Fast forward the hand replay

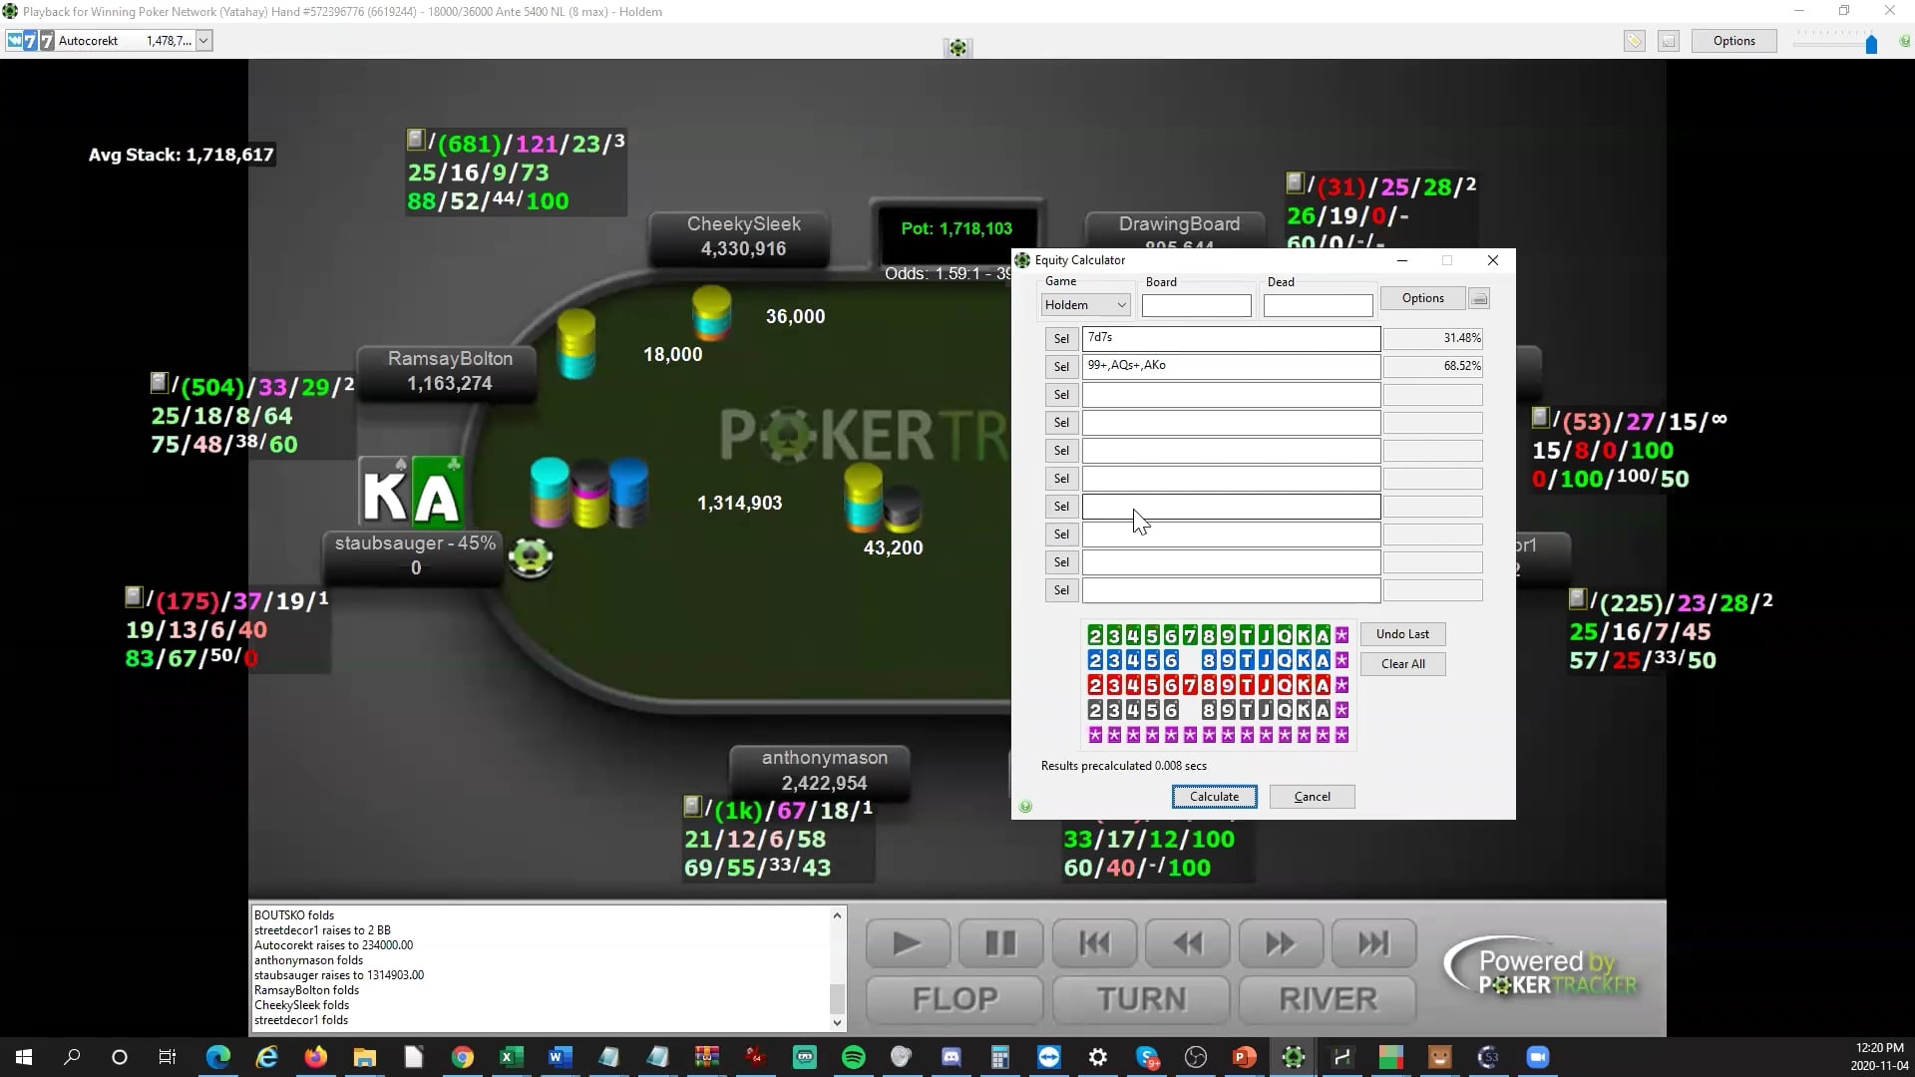[x=1280, y=942]
